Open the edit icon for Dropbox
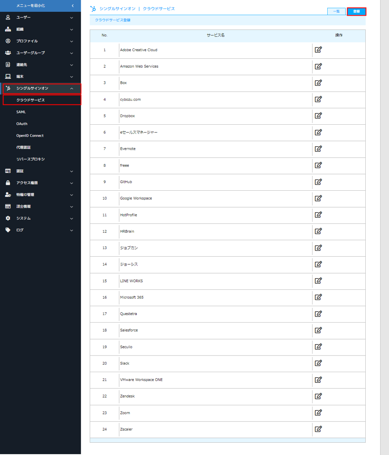389x455 pixels. point(318,116)
